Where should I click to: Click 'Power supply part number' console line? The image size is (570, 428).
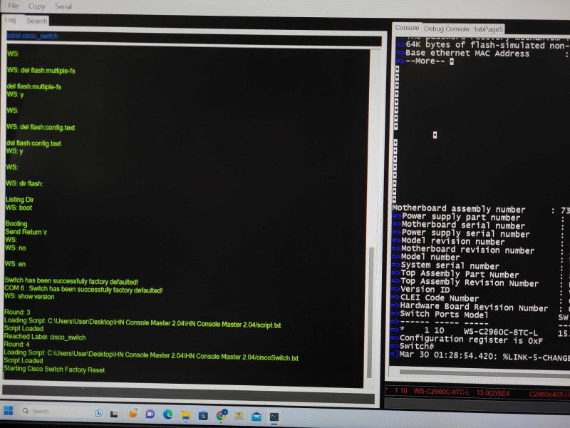click(461, 217)
